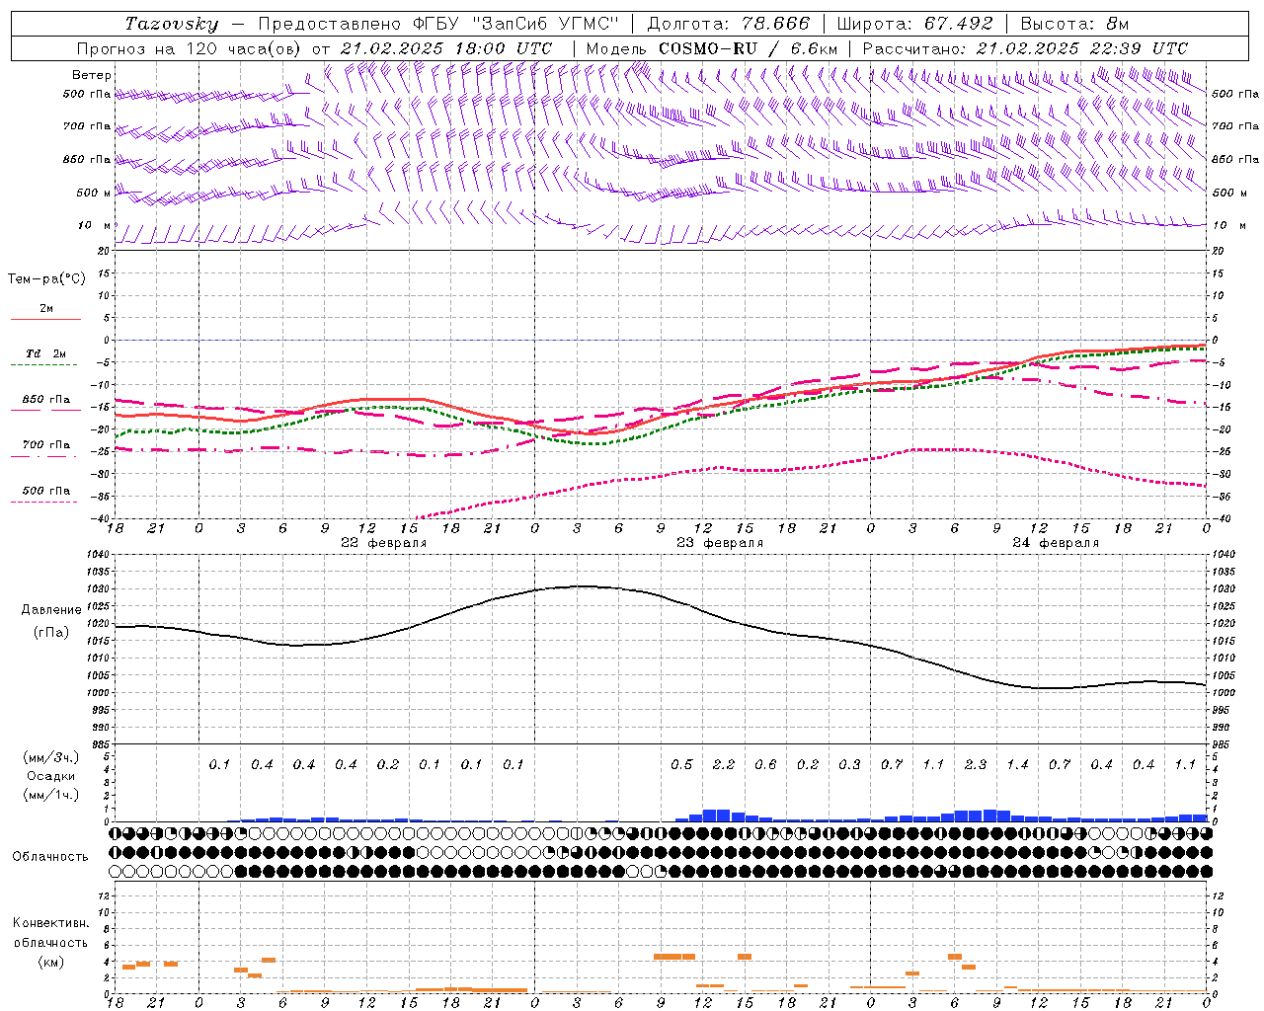Click the 500 гПа temperature legend entry
The width and height of the screenshot is (1264, 1011).
click(x=46, y=491)
